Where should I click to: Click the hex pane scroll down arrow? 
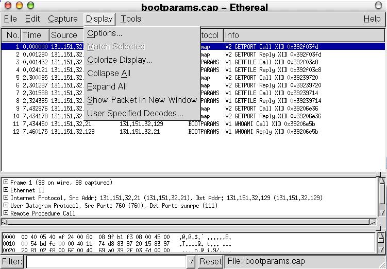[x=381, y=249]
